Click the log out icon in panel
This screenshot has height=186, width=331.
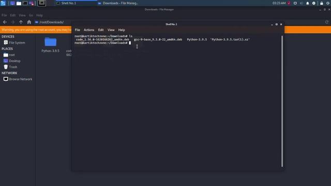point(328,3)
